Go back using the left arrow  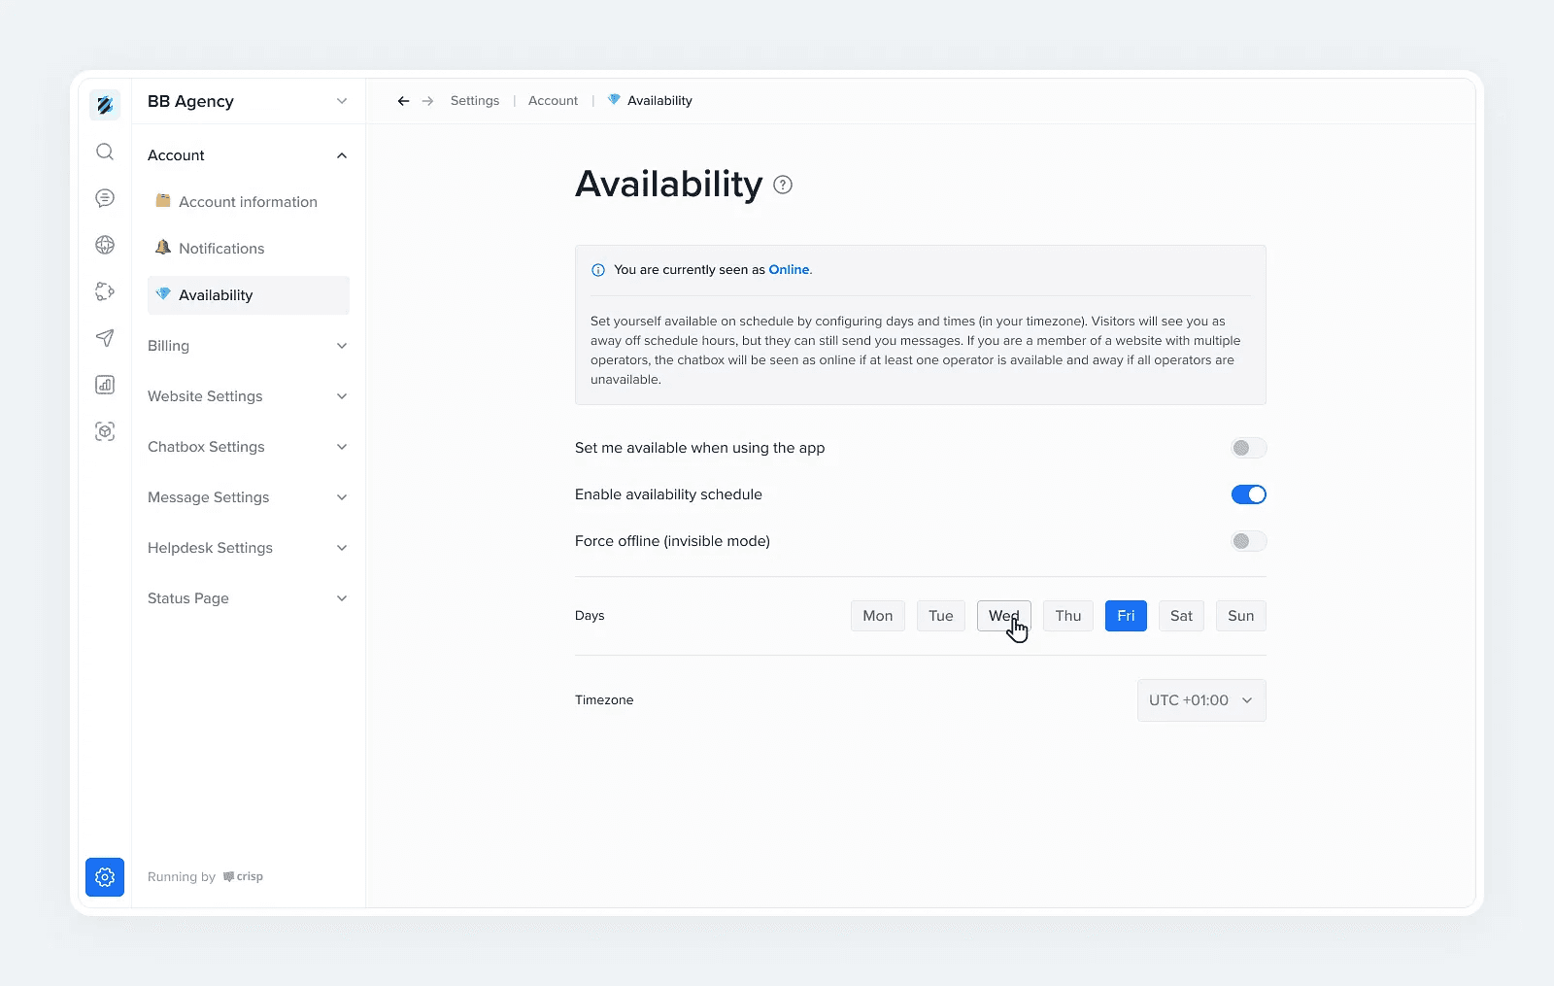[403, 101]
